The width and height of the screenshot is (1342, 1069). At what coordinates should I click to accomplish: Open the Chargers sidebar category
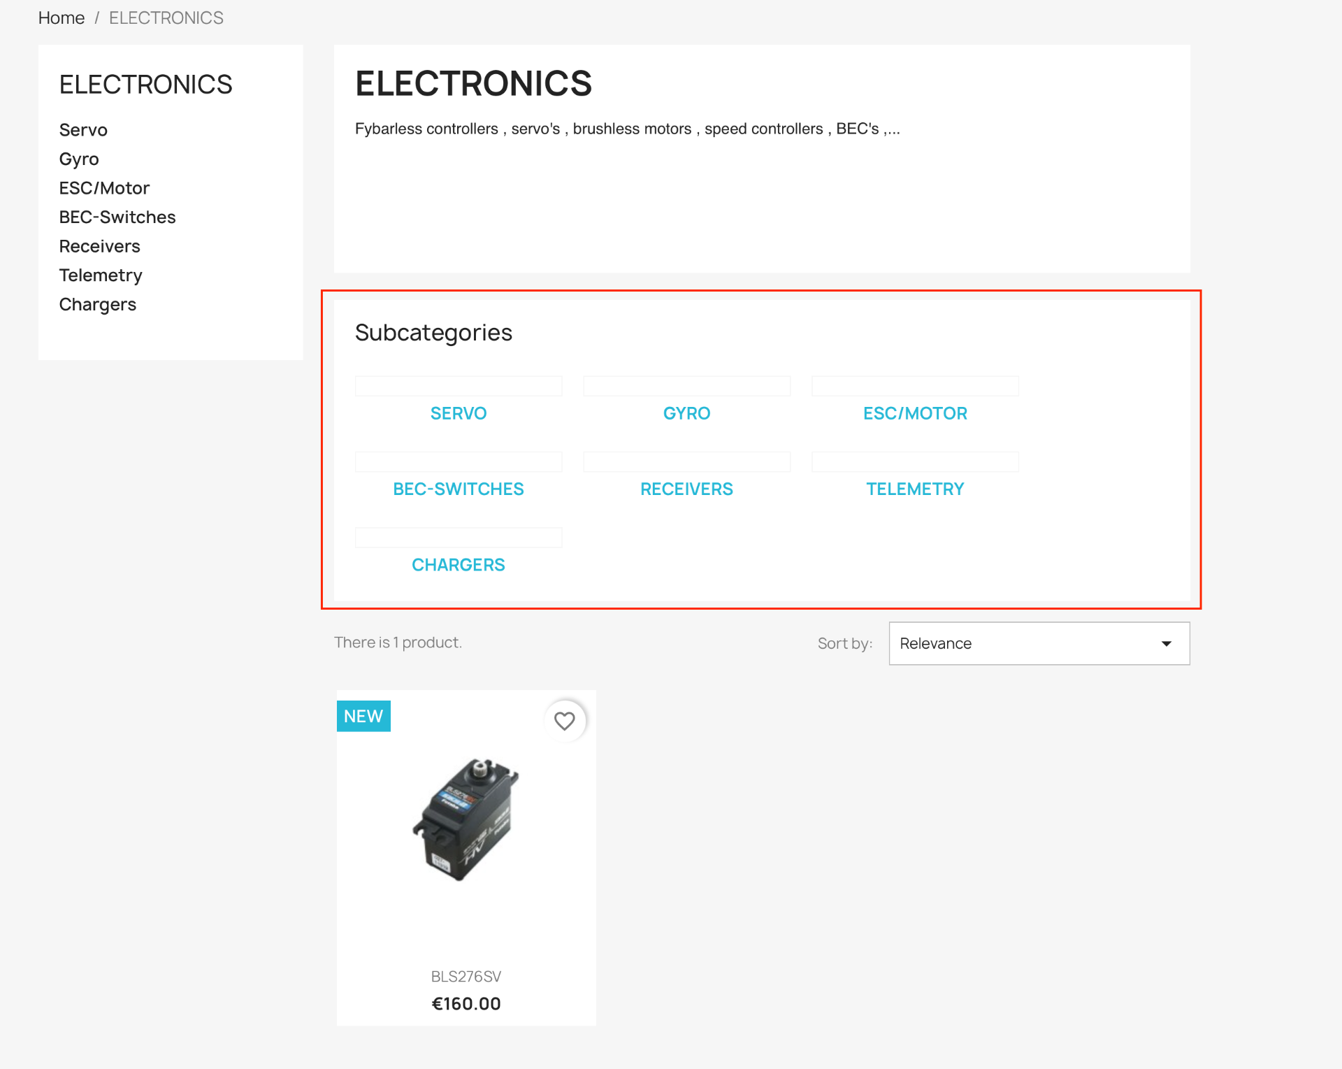97,305
